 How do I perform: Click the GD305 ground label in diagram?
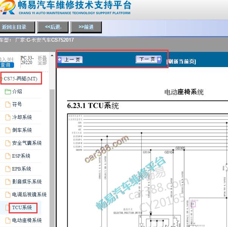(180, 148)
